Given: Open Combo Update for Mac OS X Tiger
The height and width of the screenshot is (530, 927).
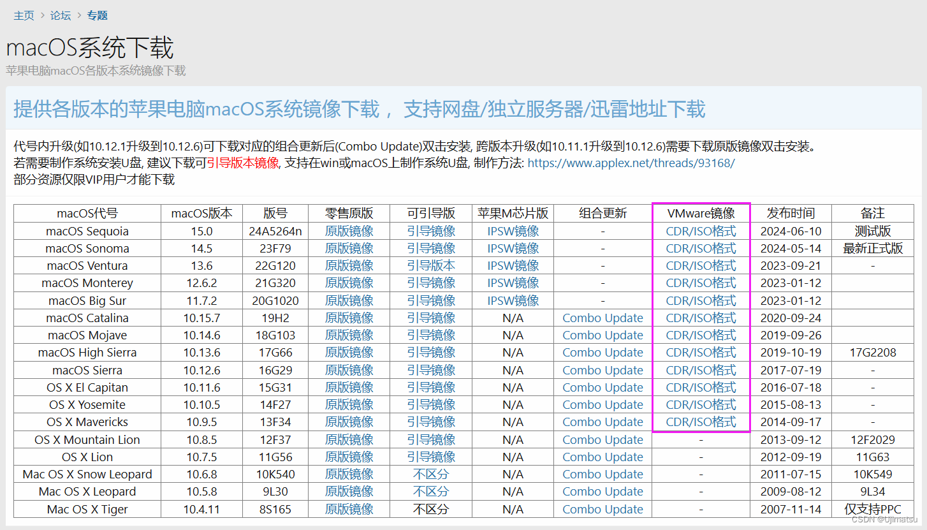Looking at the screenshot, I should coord(602,509).
